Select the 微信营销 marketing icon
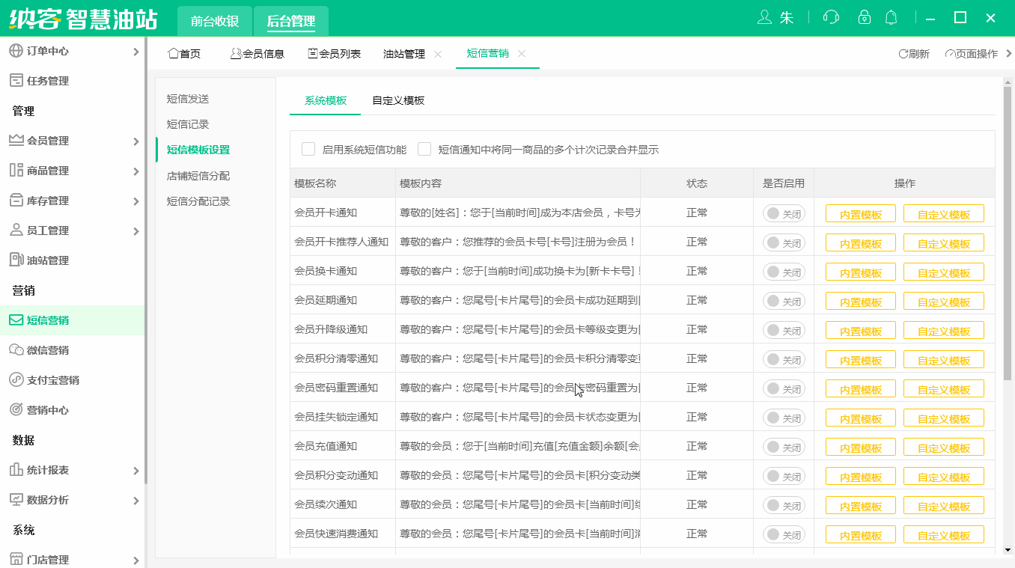This screenshot has width=1015, height=568. (x=15, y=349)
